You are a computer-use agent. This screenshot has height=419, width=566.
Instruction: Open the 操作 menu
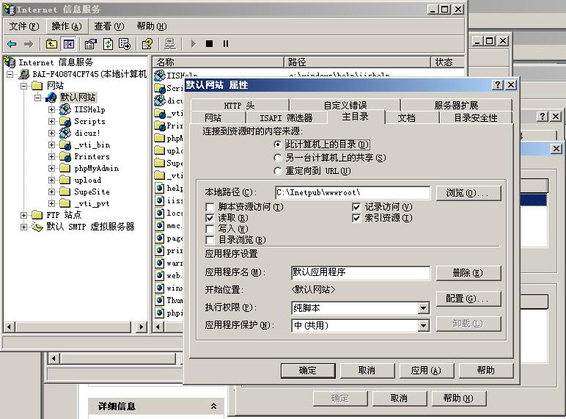click(67, 26)
